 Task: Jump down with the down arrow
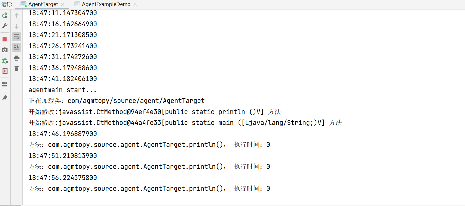point(17,26)
